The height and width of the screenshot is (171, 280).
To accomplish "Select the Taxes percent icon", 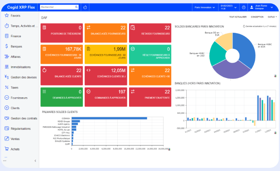I will pyautogui.click(x=7, y=87).
